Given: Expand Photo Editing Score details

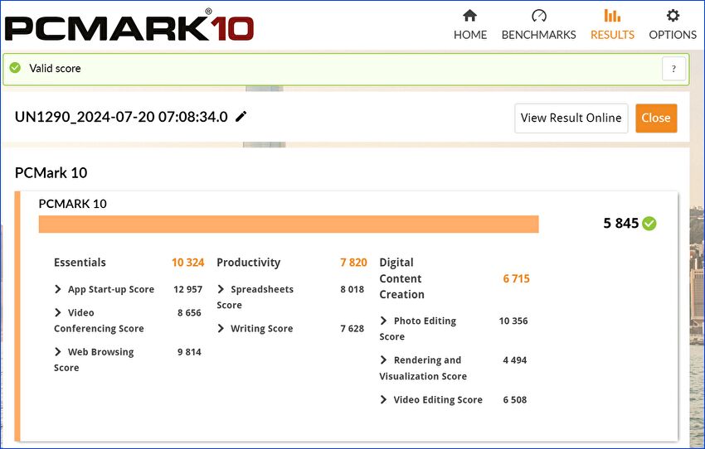Looking at the screenshot, I should coord(384,321).
